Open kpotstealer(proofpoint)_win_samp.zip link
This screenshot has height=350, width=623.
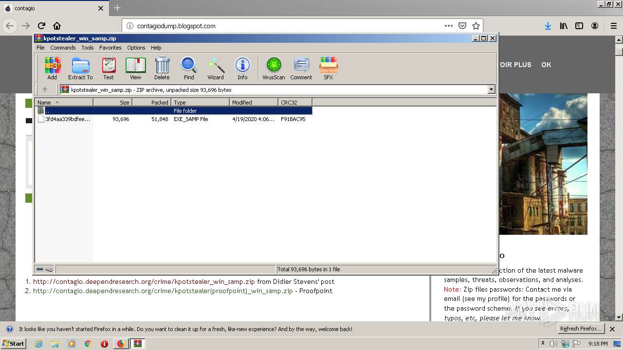tap(163, 291)
